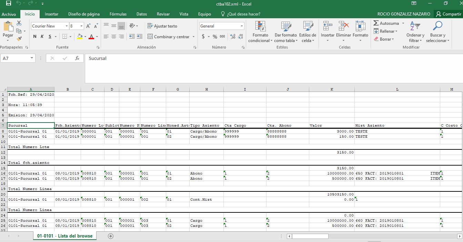
Task: Click Buscar y seleccionar button
Action: pos(437,32)
